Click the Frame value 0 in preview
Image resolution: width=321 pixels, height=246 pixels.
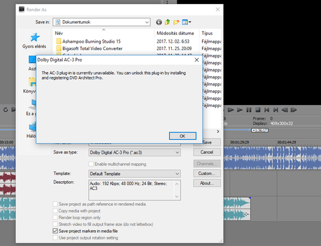pos(272,118)
